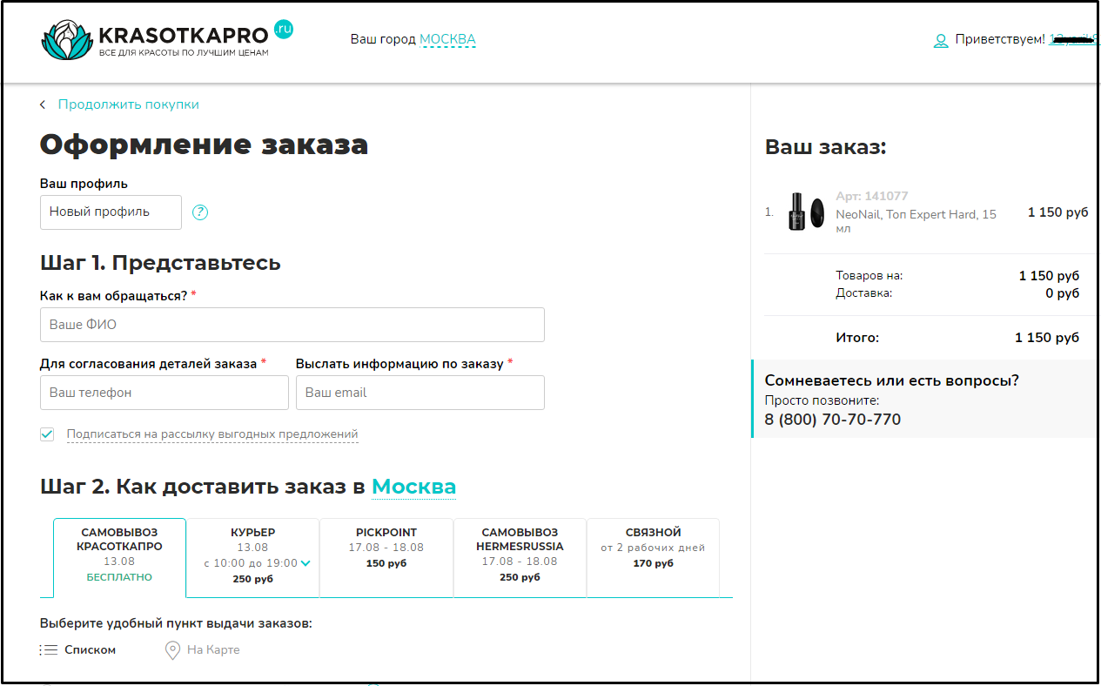Select the Курьер delivery tab
Image resolution: width=1101 pixels, height=686 pixels.
tap(253, 557)
